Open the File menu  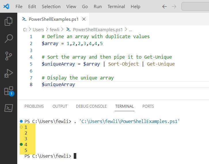[x=19, y=6]
